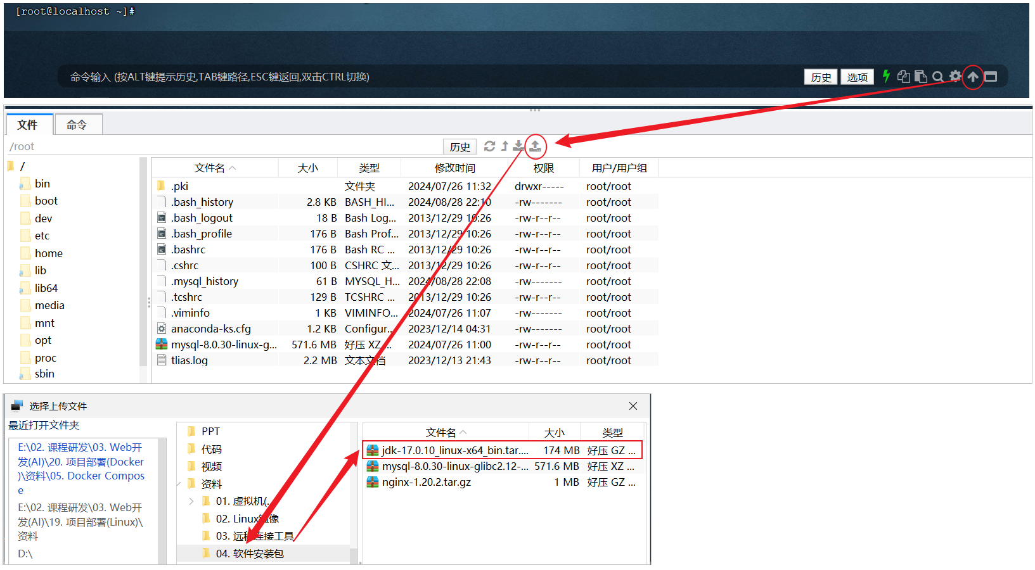Select the .viminfo file name
The width and height of the screenshot is (1035, 570).
(190, 313)
